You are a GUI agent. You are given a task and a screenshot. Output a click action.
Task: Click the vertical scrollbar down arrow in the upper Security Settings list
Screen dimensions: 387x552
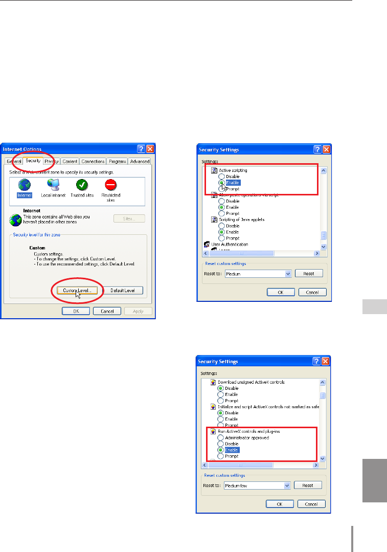[324, 247]
